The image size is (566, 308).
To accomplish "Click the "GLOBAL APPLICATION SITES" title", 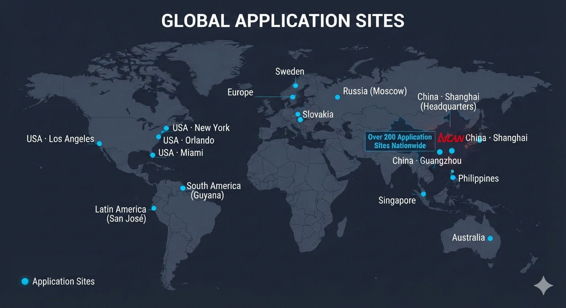I will click(x=283, y=21).
